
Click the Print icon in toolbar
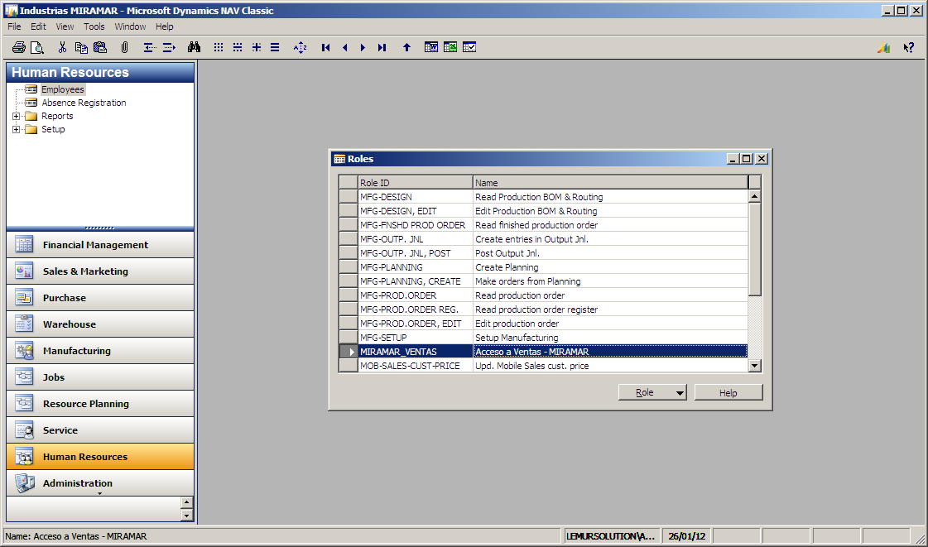coord(19,47)
